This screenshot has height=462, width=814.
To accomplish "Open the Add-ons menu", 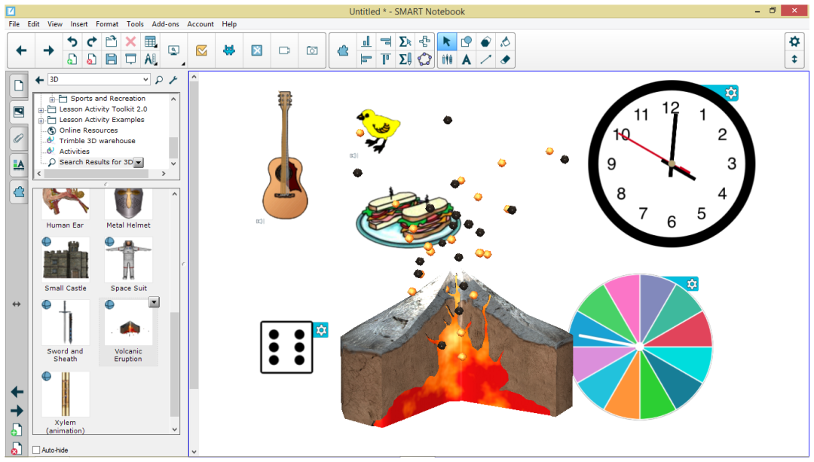I will click(x=165, y=24).
